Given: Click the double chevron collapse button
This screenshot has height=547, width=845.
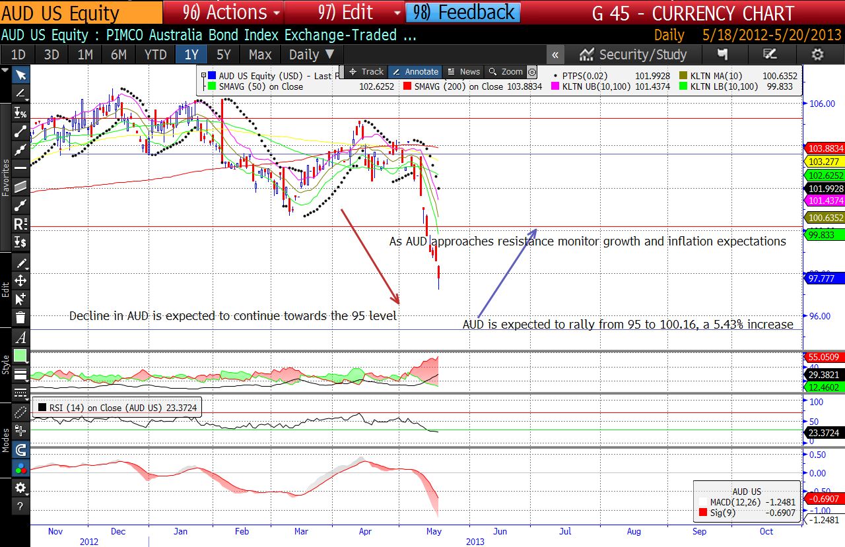Looking at the screenshot, I should (556, 55).
